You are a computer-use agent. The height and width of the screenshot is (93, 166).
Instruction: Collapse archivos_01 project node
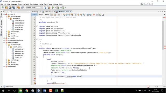click(4, 14)
